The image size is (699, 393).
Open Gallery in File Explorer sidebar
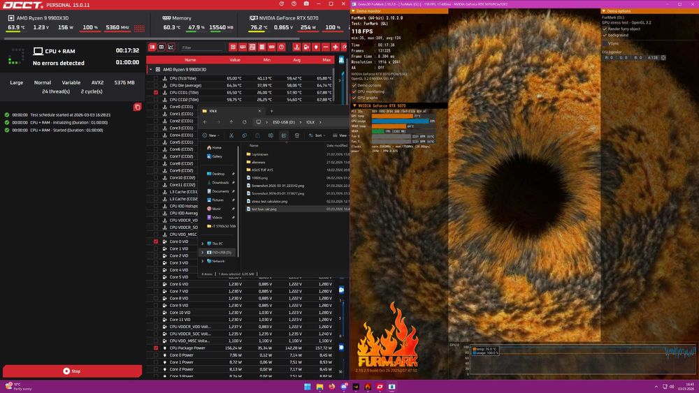(x=215, y=156)
